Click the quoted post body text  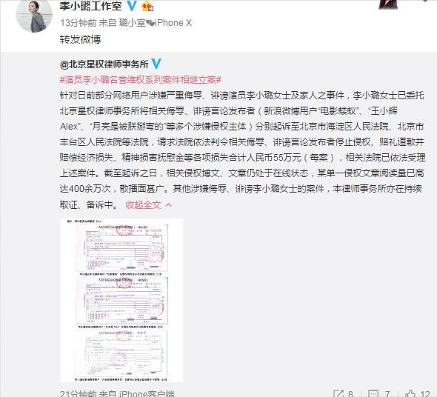(x=242, y=150)
